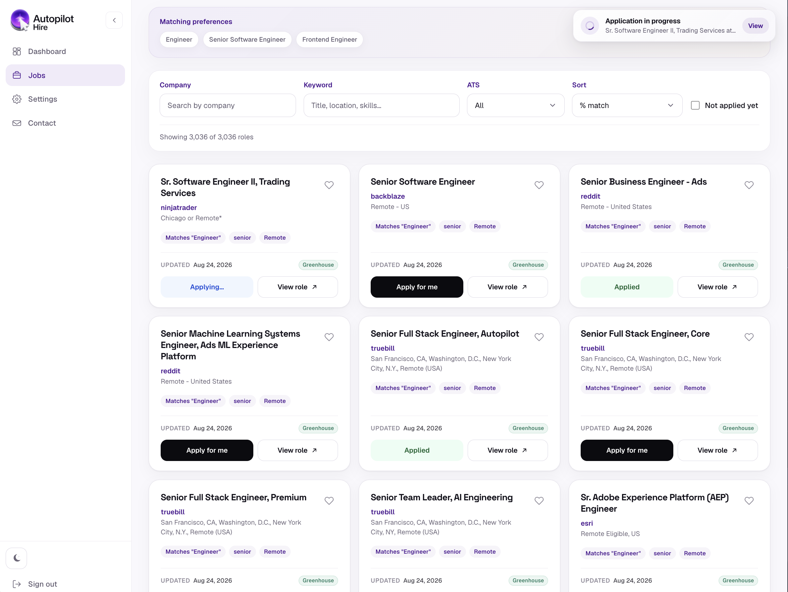Open the Settings page
788x592 pixels.
point(65,99)
